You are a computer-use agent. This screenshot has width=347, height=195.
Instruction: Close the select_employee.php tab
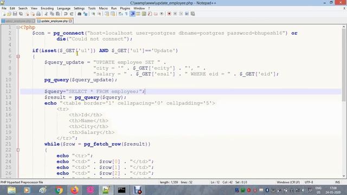33,21
